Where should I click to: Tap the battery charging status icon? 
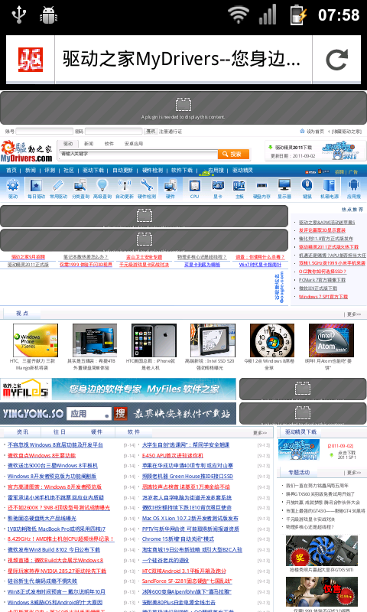299,15
